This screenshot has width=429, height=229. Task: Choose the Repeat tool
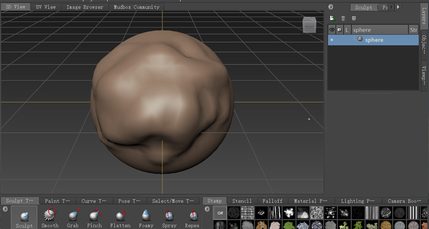click(192, 218)
